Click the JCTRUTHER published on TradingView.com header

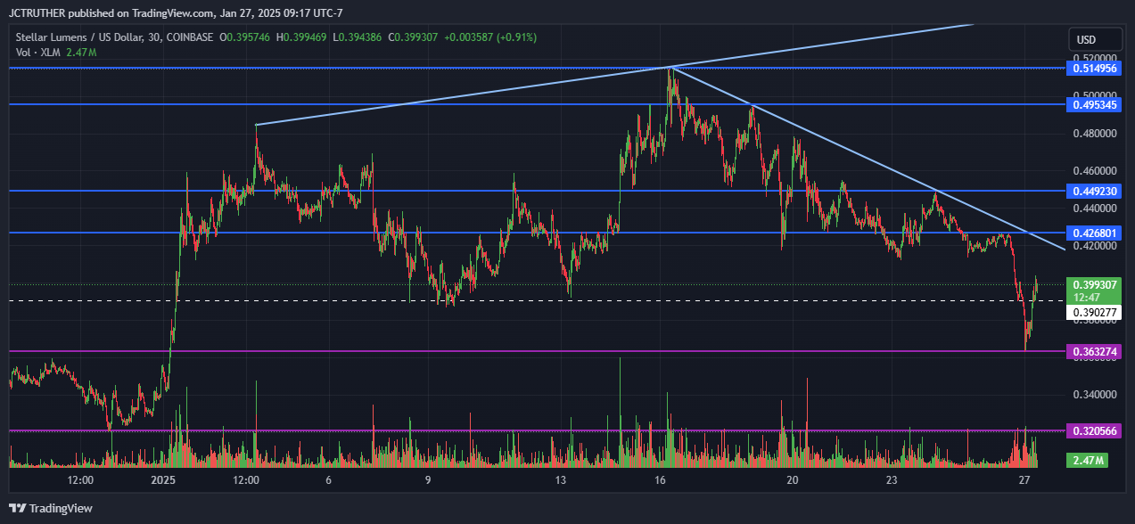(x=177, y=12)
